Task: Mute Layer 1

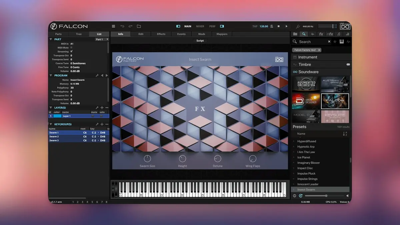Action: (x=93, y=116)
